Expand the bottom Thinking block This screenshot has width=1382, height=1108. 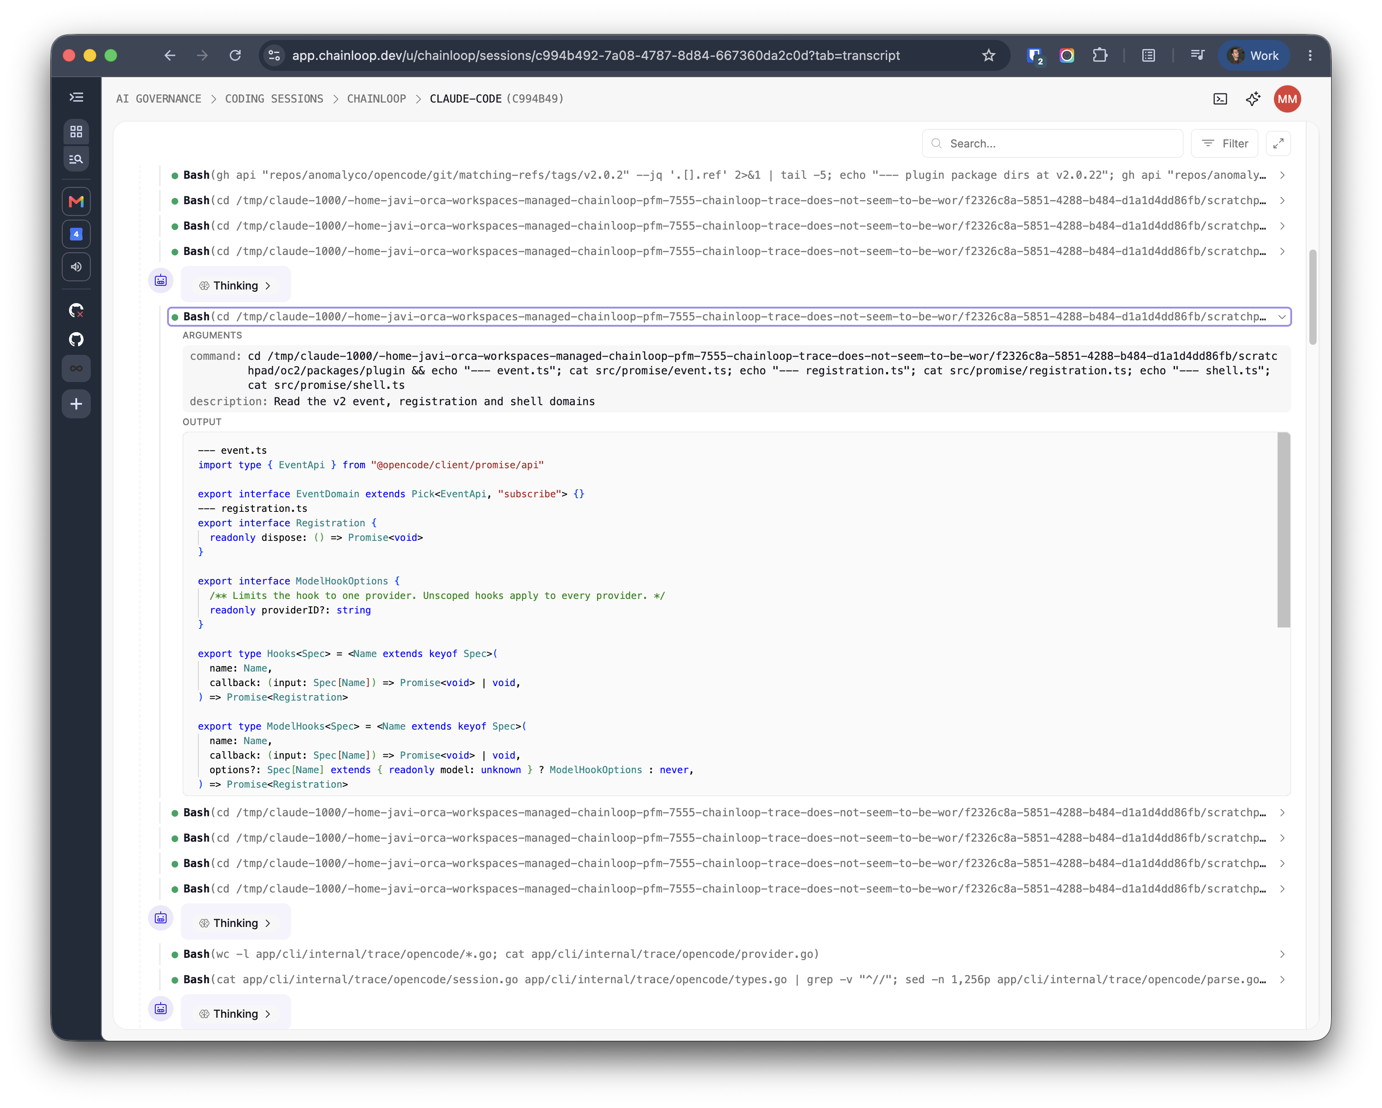click(x=235, y=1014)
